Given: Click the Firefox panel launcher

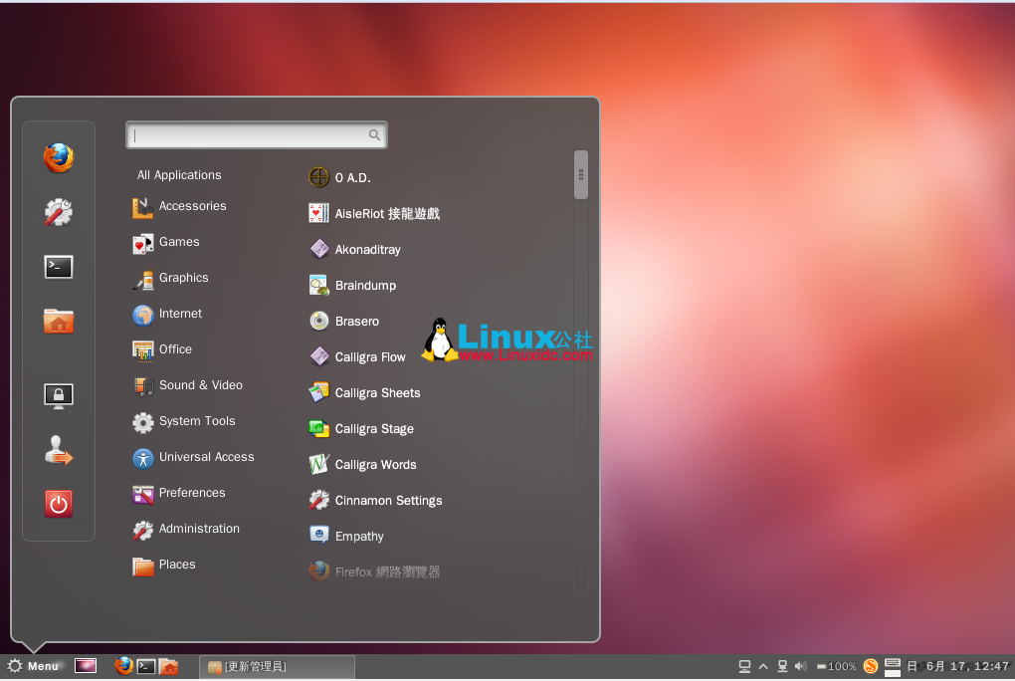Looking at the screenshot, I should coord(123,666).
